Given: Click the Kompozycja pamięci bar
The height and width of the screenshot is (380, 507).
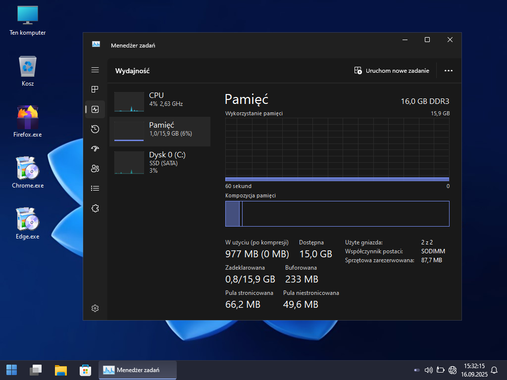Looking at the screenshot, I should pos(337,214).
